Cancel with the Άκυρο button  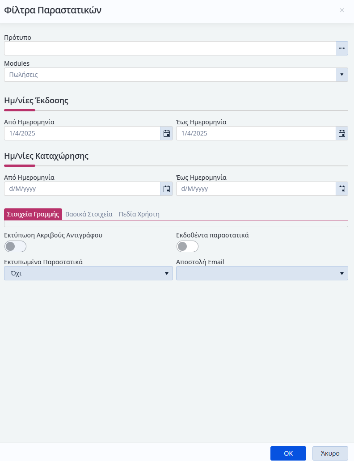[x=330, y=453]
